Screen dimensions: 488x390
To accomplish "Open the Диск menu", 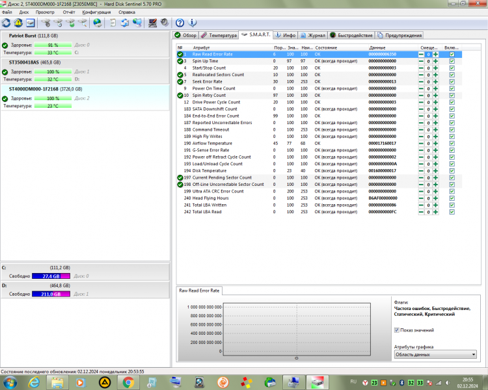I will tap(24, 12).
